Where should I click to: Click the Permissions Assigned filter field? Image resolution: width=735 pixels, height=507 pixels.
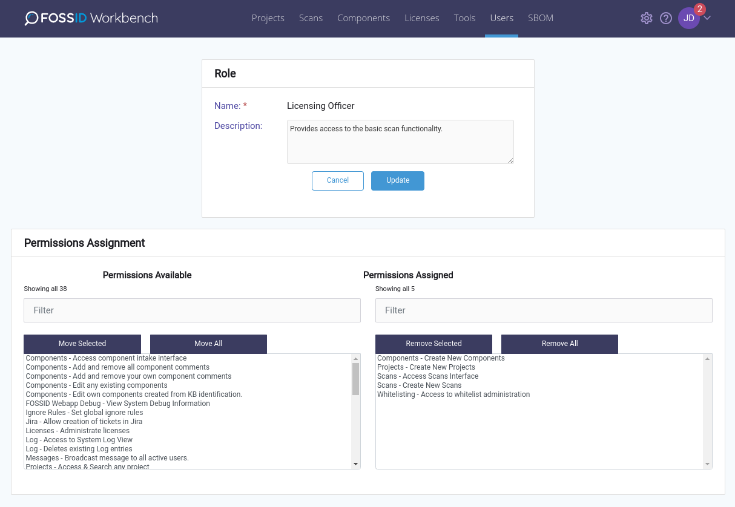coord(544,310)
